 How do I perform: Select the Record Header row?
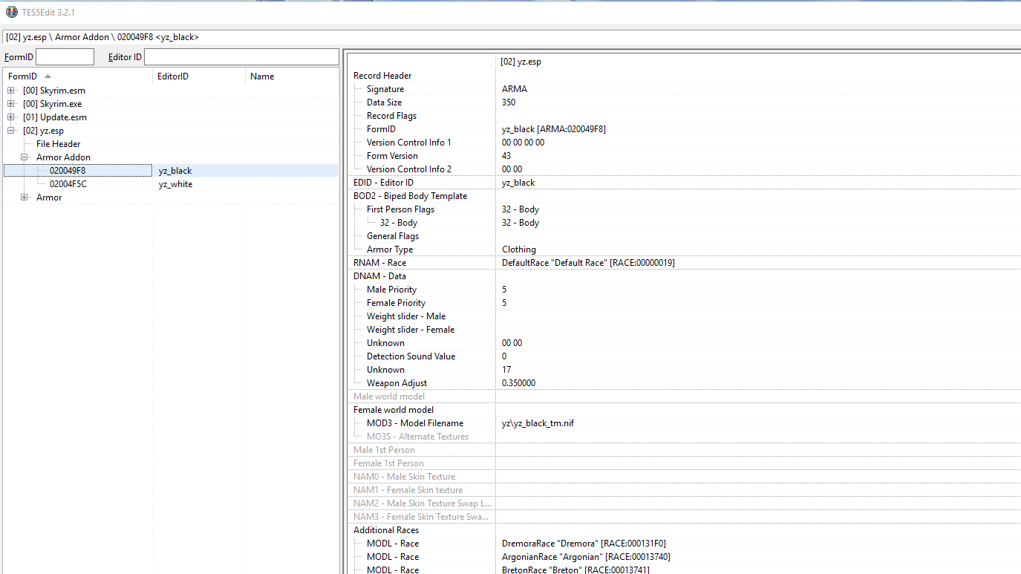point(683,76)
